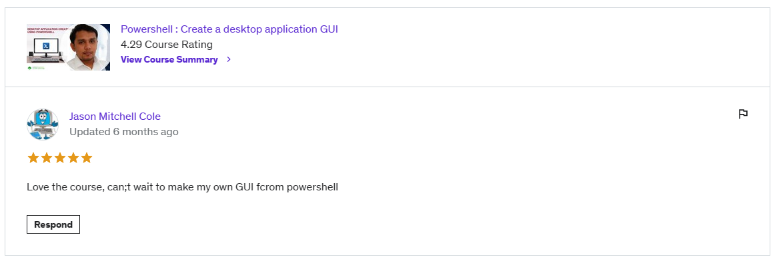This screenshot has width=777, height=261.
Task: Open the View Course Summary link
Action: pos(169,59)
